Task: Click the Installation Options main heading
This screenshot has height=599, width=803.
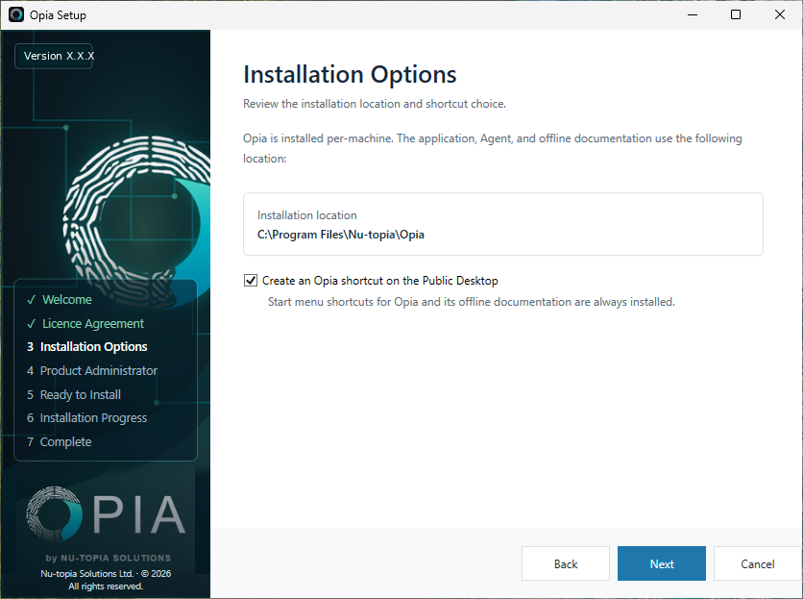Action: pyautogui.click(x=350, y=74)
